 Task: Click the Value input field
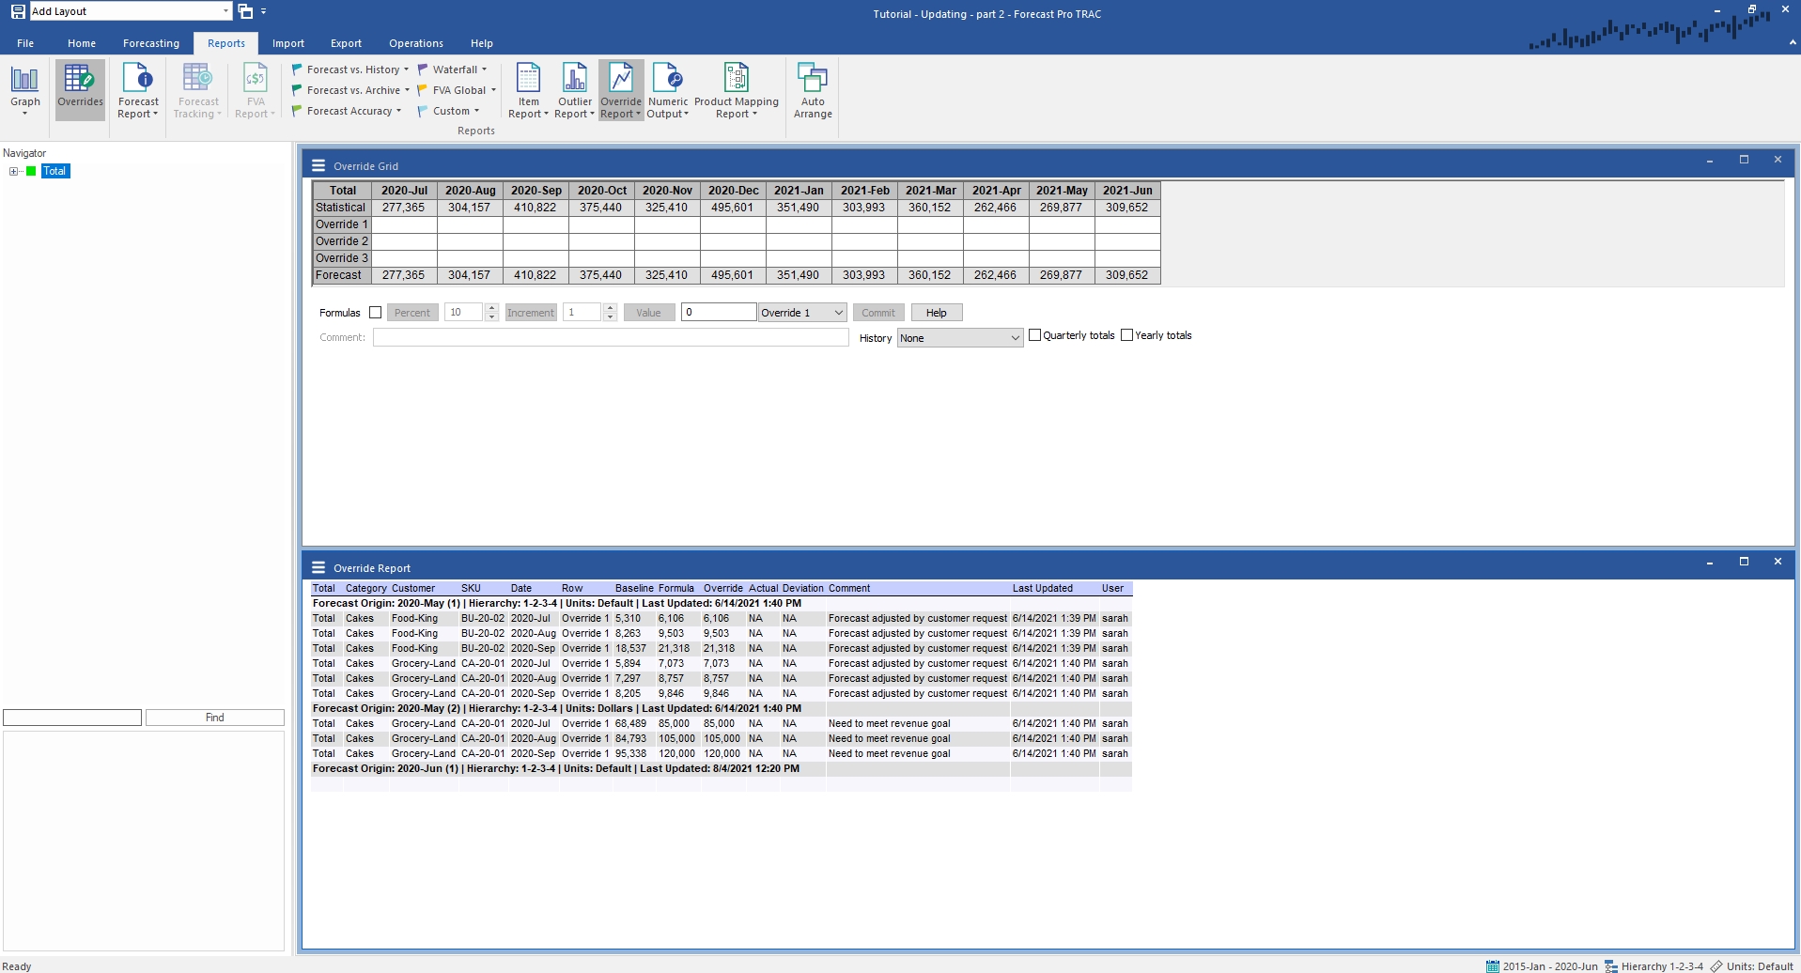[719, 313]
